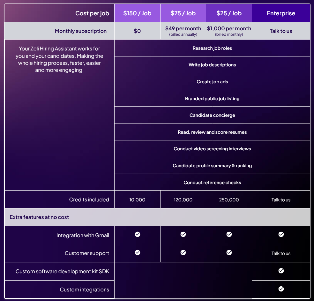The height and width of the screenshot is (301, 314).
Task: Click 'Candidate profile summary & ranking' row
Action: coord(212,165)
